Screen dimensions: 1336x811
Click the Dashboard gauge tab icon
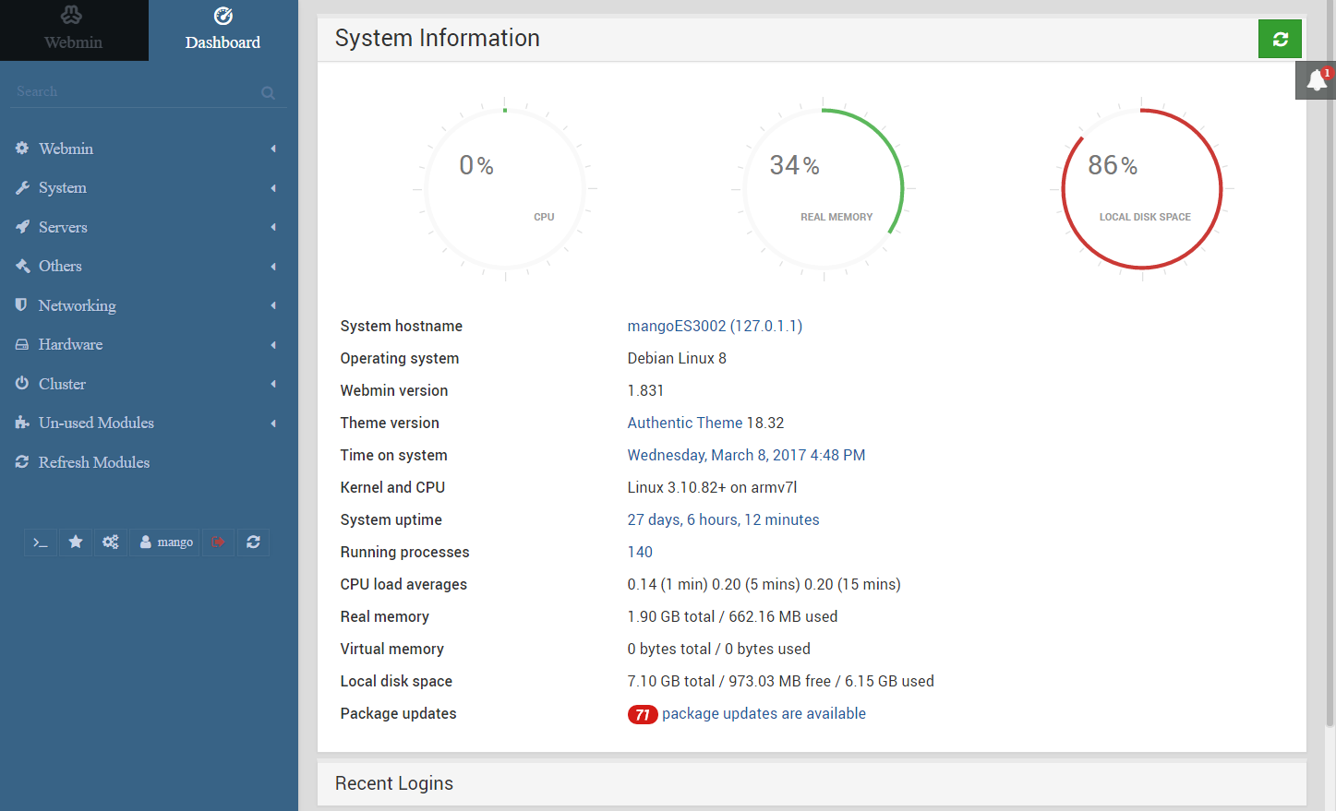[x=223, y=16]
